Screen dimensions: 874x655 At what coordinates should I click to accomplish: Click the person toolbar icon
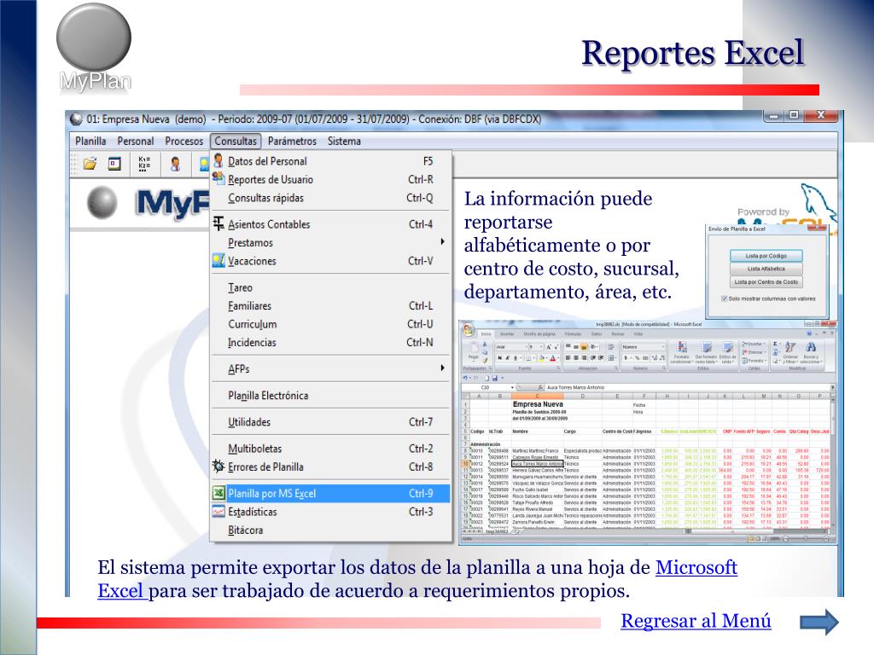tap(175, 164)
